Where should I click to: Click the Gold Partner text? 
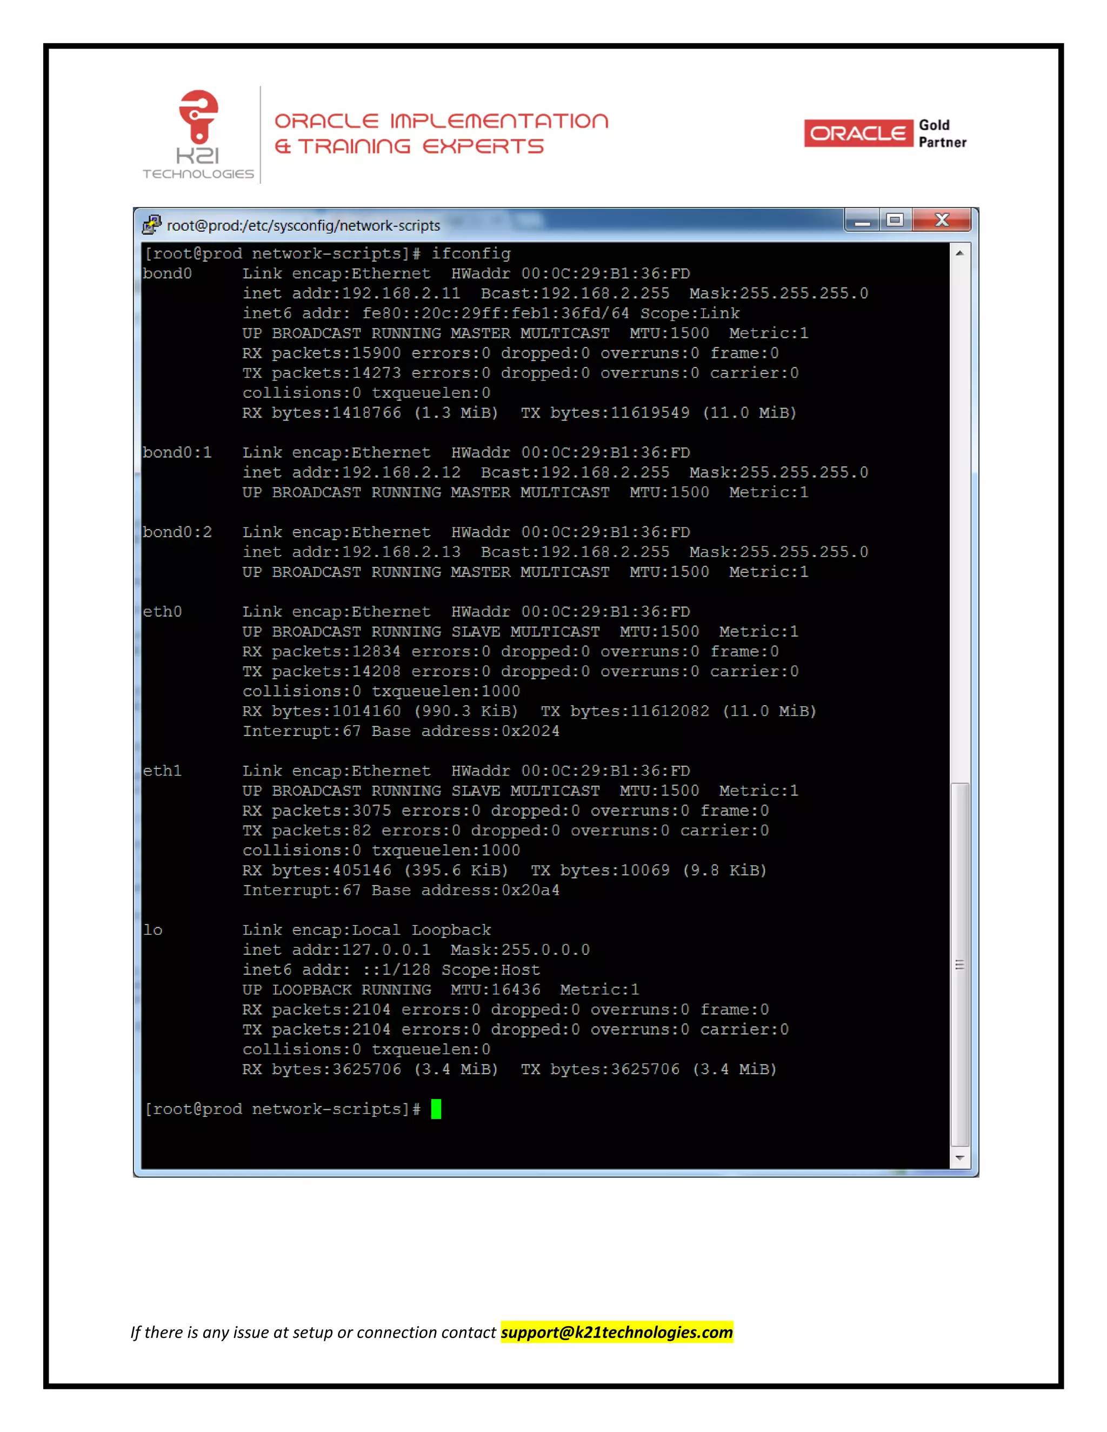pyautogui.click(x=942, y=134)
